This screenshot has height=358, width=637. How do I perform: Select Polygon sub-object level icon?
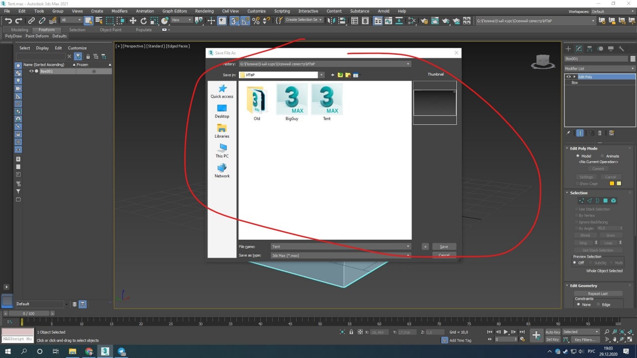pyautogui.click(x=605, y=200)
